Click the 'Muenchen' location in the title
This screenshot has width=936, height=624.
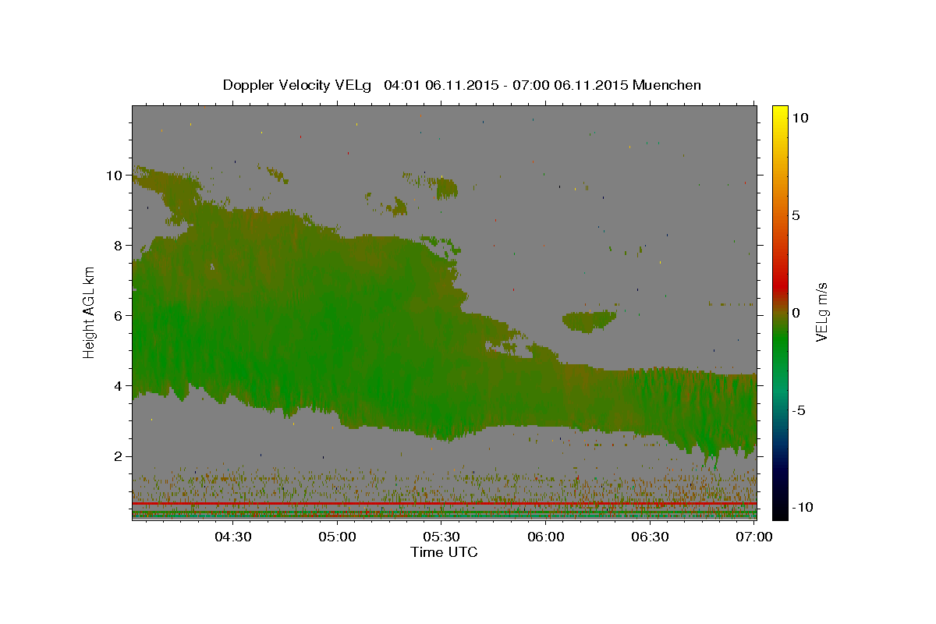coord(667,85)
